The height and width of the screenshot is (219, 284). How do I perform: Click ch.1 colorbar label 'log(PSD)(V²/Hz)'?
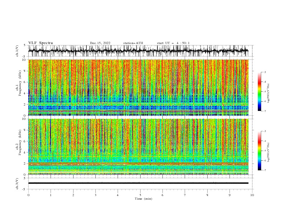pos(269,93)
